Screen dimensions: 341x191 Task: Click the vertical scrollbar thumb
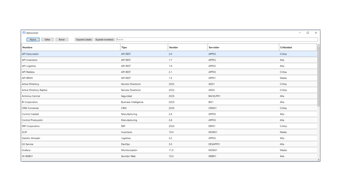318,76
